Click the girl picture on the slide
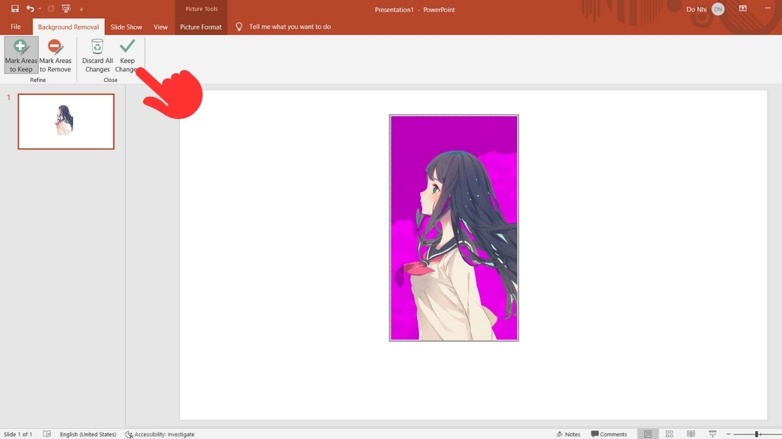This screenshot has height=439, width=782. point(454,228)
